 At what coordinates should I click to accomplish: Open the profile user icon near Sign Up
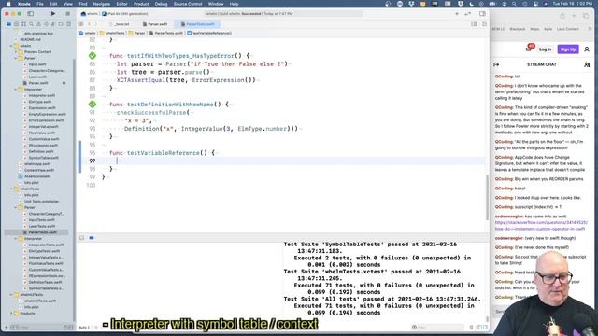click(587, 49)
